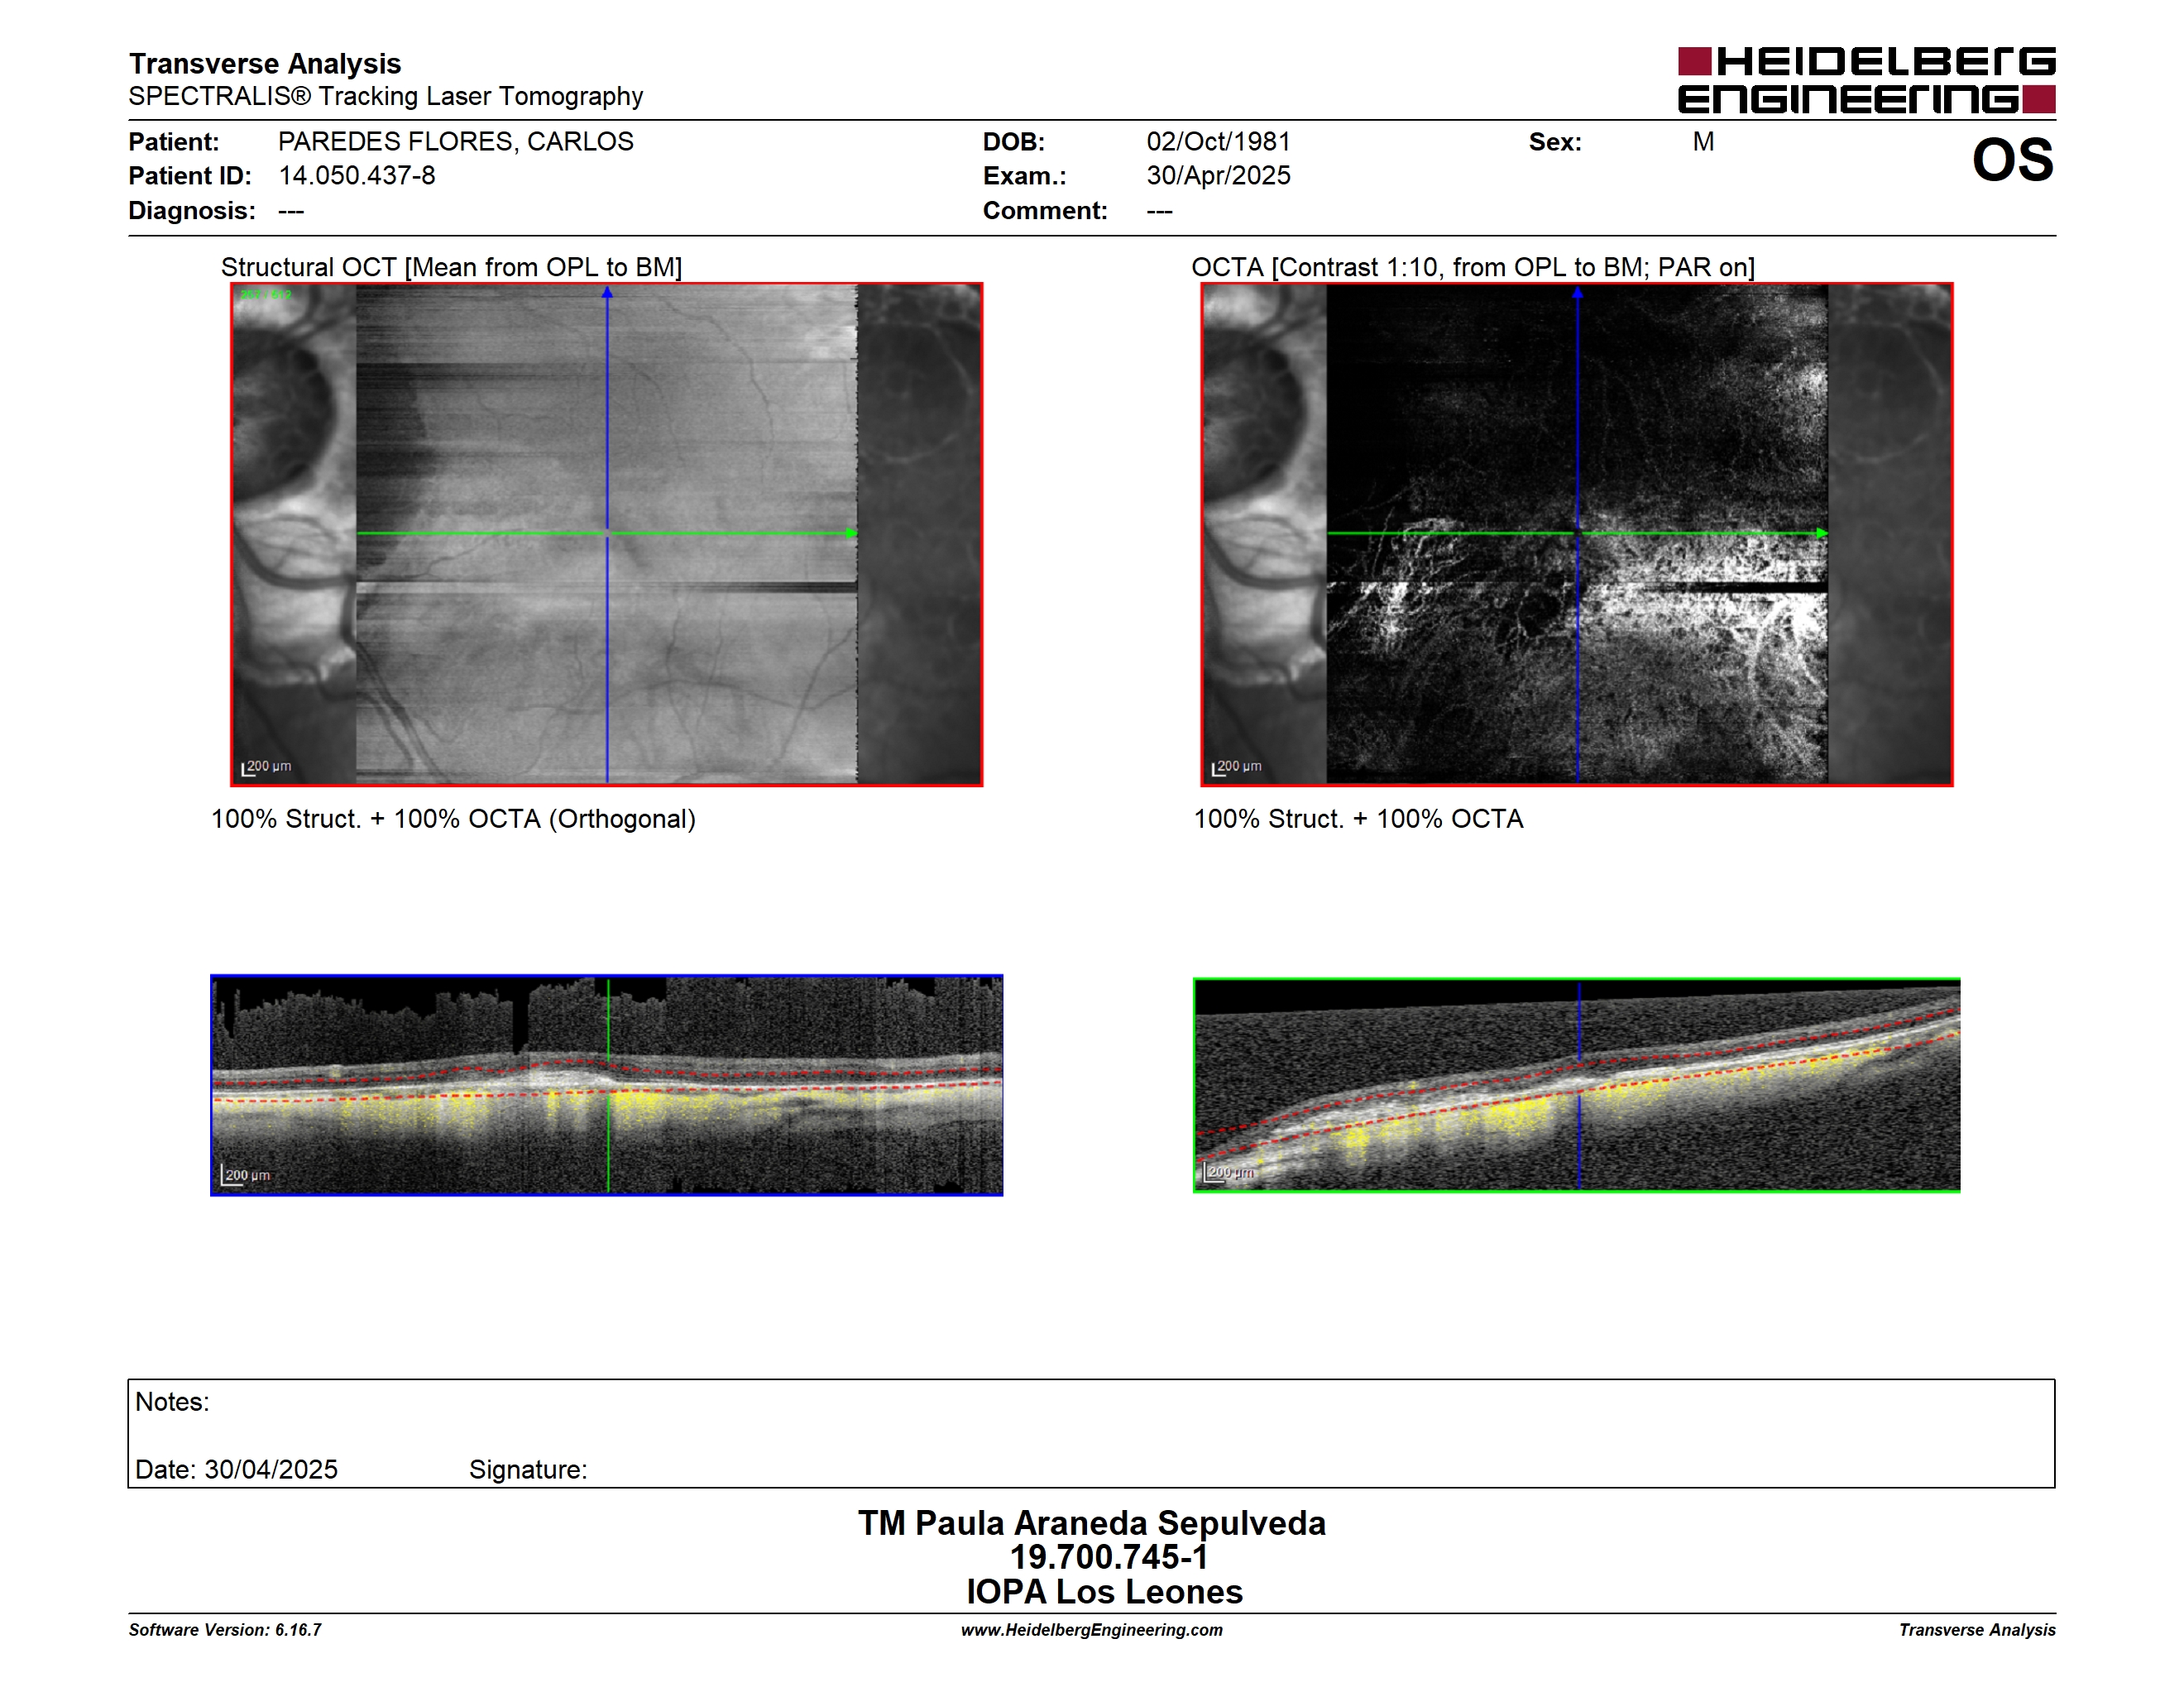Click the Exam date 30/Apr/2025
The image size is (2184, 1687).
pyautogui.click(x=1218, y=176)
